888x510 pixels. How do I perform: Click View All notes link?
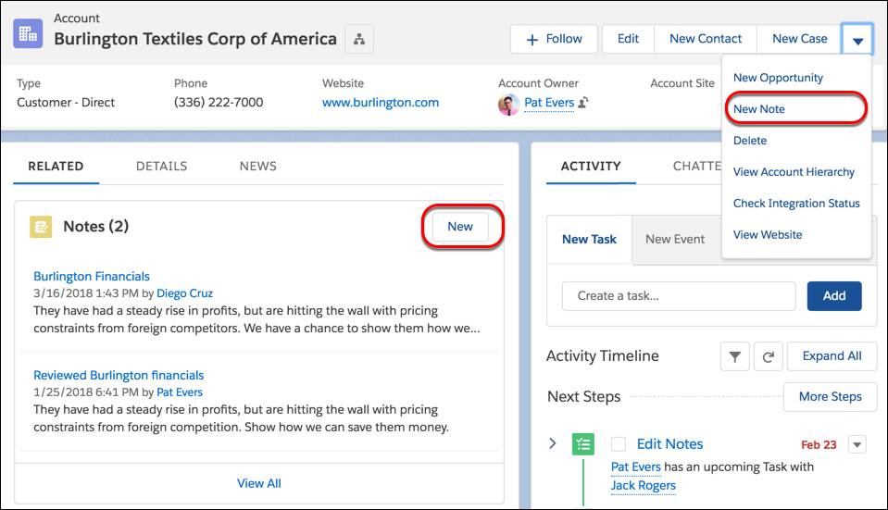click(x=259, y=484)
